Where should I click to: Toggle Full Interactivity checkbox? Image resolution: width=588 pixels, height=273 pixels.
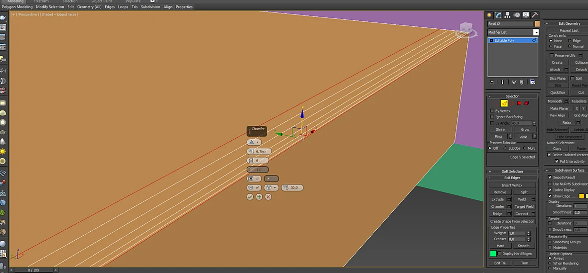pyautogui.click(x=557, y=162)
